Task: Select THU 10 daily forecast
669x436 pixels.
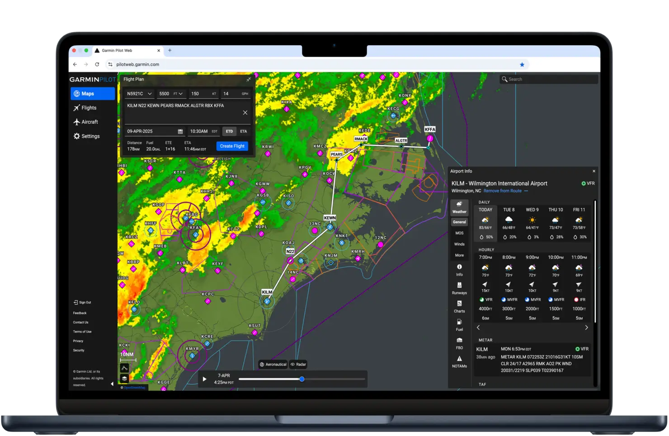Action: pos(556,223)
